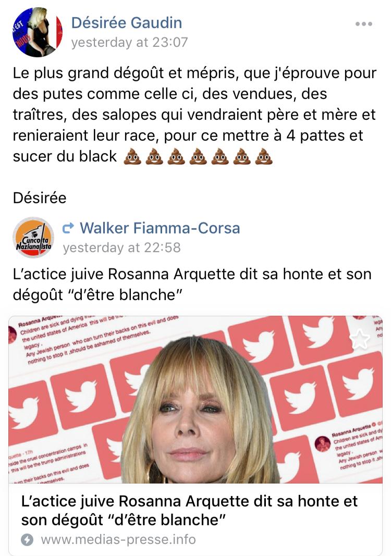Open the article preview image
The image size is (391, 556).
tap(195, 399)
